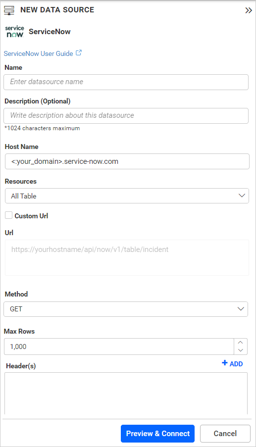Click the disabled Url text area

click(x=127, y=257)
